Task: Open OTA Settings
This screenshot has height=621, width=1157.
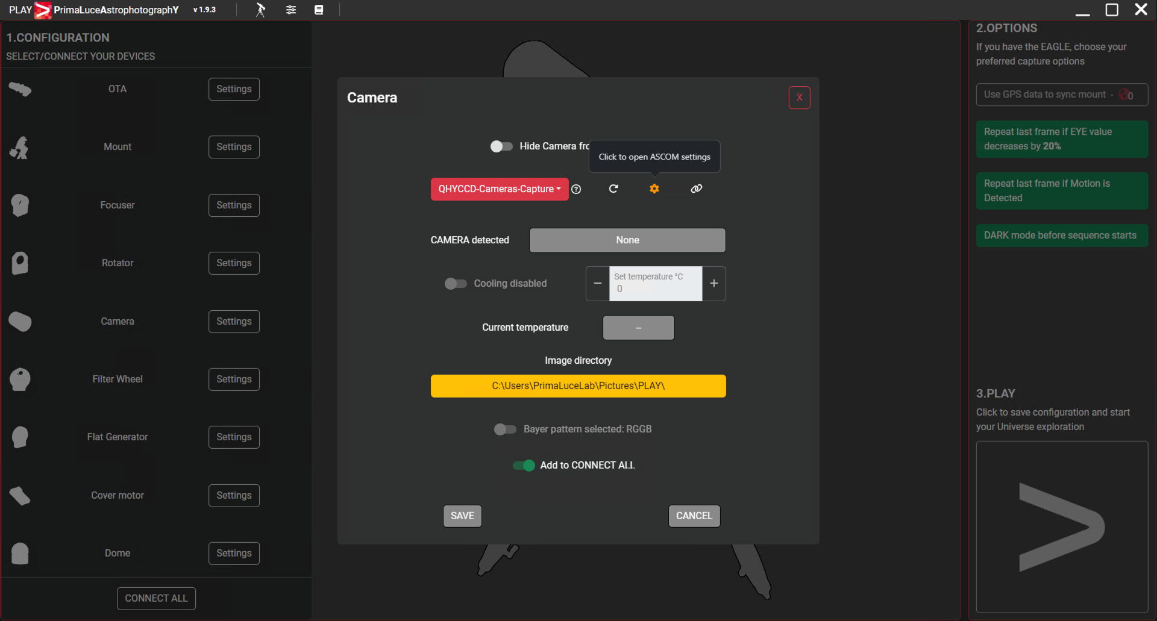Action: coord(234,89)
